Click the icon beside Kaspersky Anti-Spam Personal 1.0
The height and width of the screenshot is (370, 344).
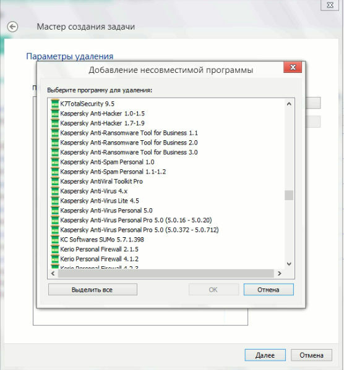[x=55, y=162]
